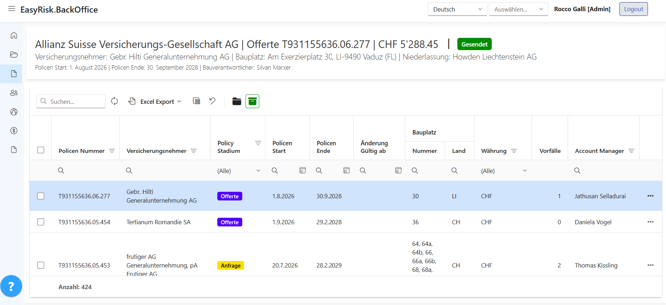Select the highlighted document icon in sidebar
Screen dimensions: 666x305
(14, 74)
